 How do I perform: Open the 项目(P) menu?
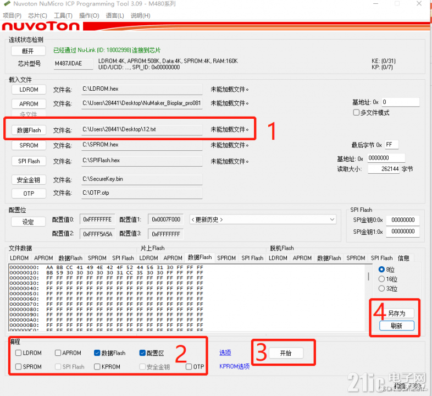(12, 15)
